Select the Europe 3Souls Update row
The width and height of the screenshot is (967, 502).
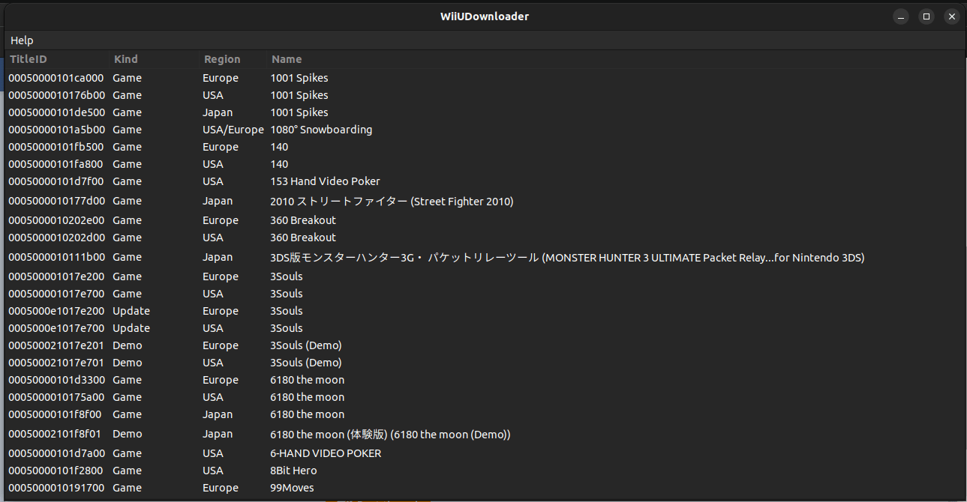287,311
